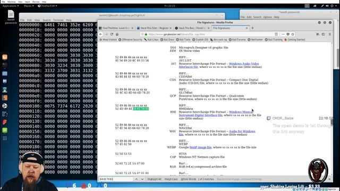Open the Kali Training bookmark
This screenshot has width=340, height=191.
coord(274,40)
